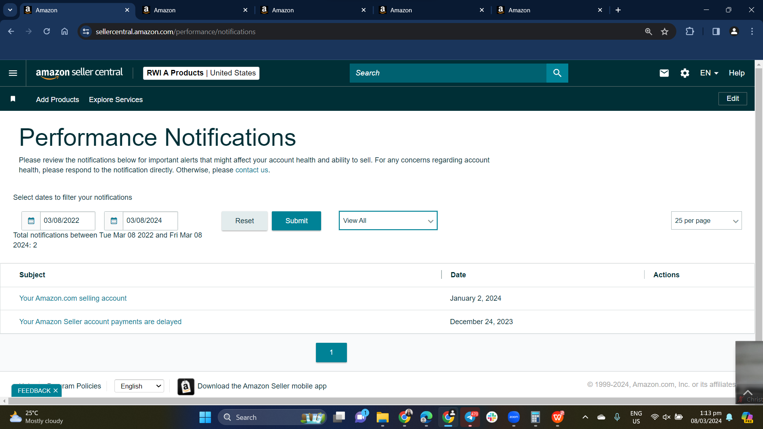Switch to the fifth Amazon browser tab

(x=550, y=10)
